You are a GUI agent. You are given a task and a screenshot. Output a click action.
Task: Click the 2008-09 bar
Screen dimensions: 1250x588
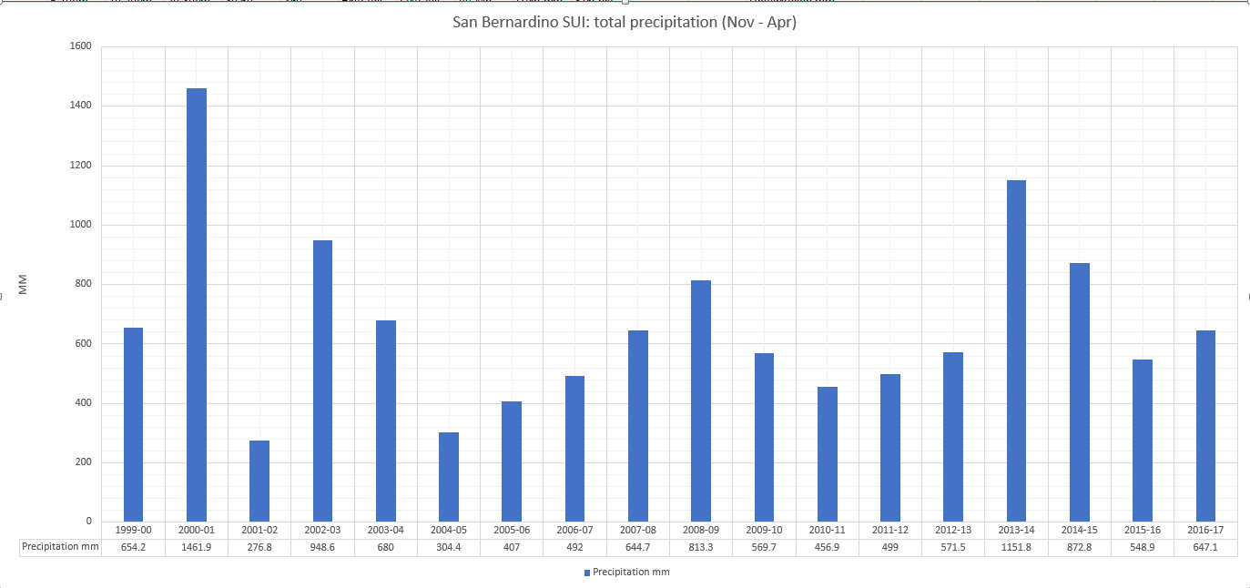pyautogui.click(x=701, y=400)
